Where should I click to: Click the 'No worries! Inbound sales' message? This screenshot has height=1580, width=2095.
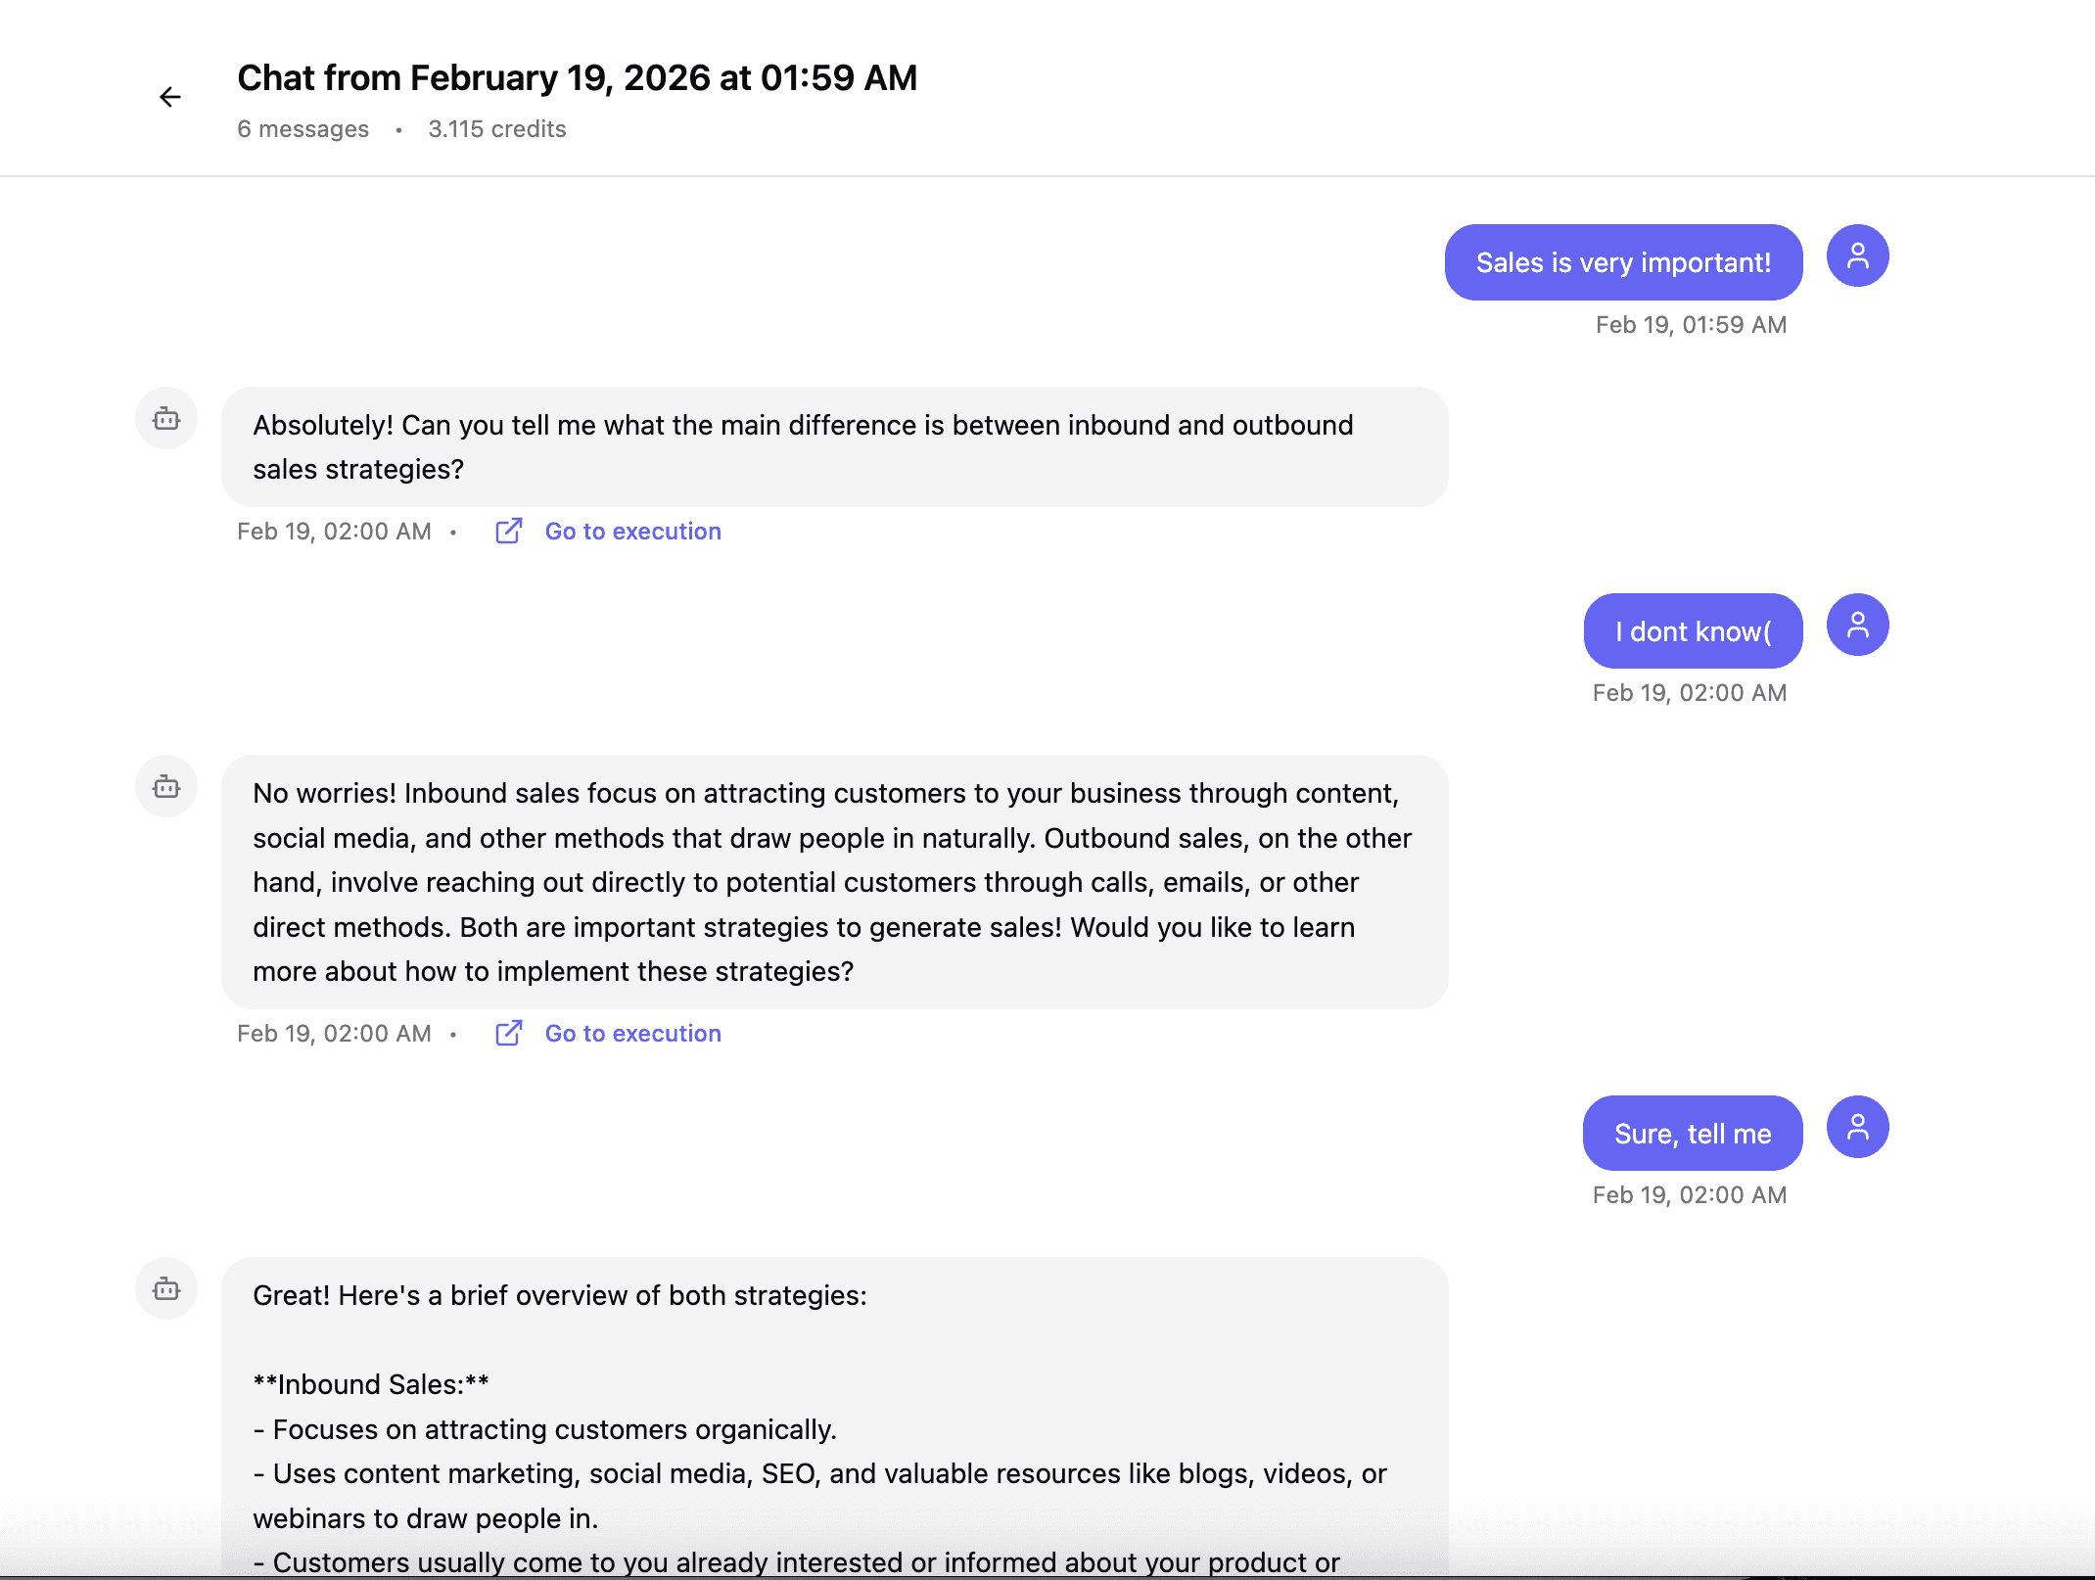tap(833, 881)
